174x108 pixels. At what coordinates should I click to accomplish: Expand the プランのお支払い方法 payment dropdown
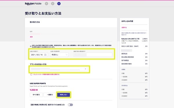(x=59, y=69)
